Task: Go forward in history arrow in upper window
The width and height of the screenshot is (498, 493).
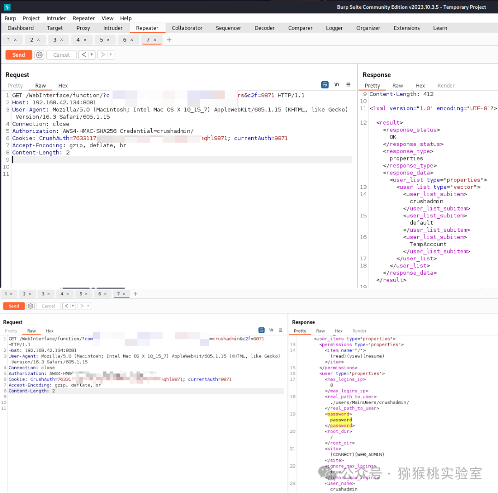Action: click(x=102, y=54)
